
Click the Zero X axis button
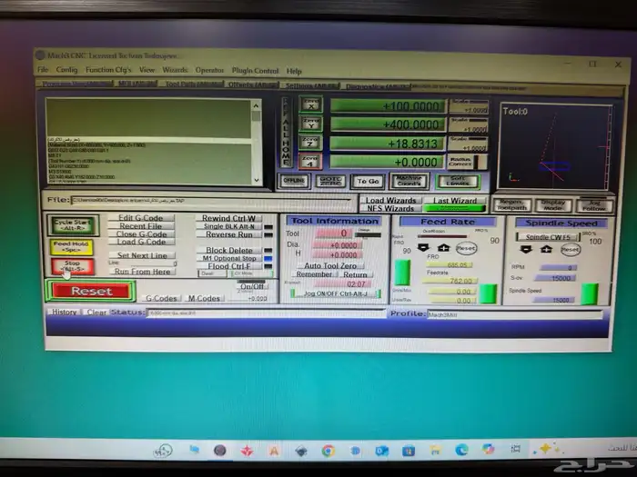point(311,105)
